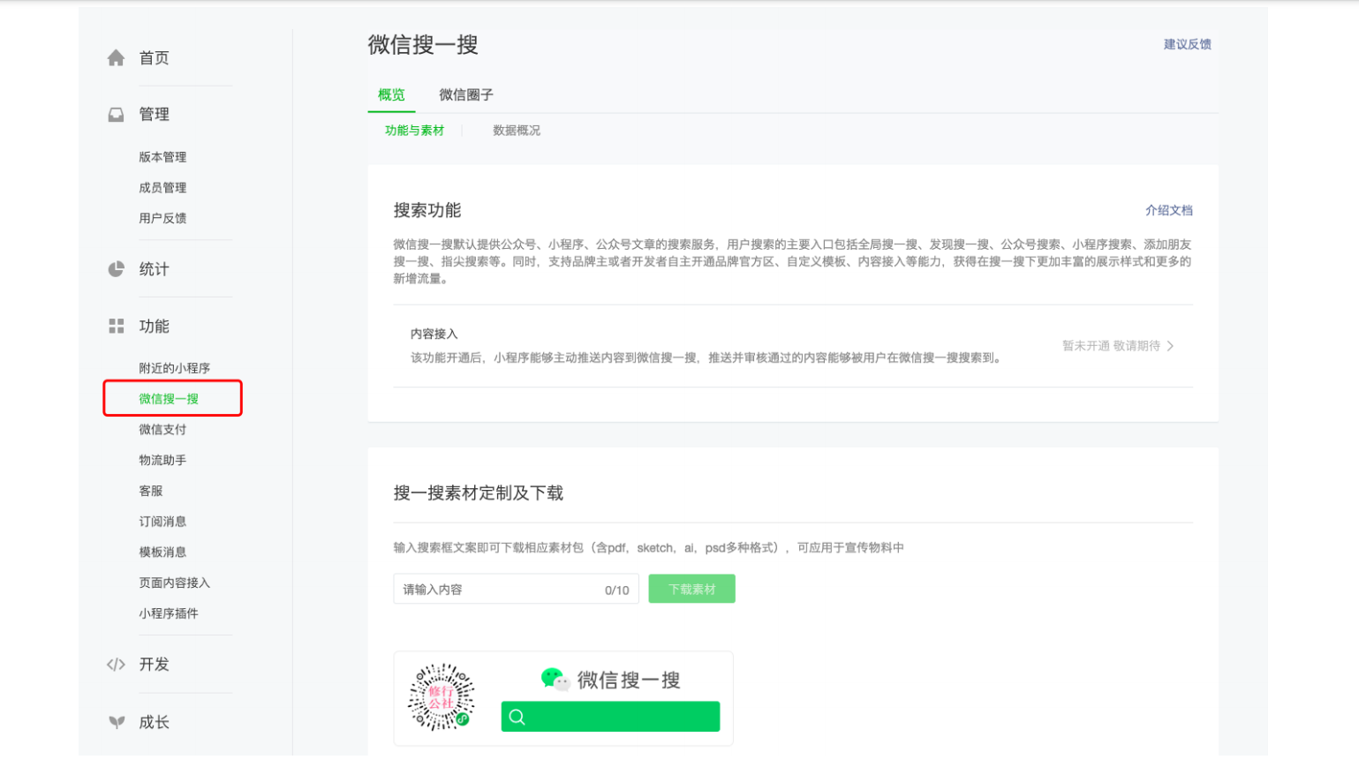Click the pie chart icon beside 统计
This screenshot has width=1359, height=782.
pos(116,269)
